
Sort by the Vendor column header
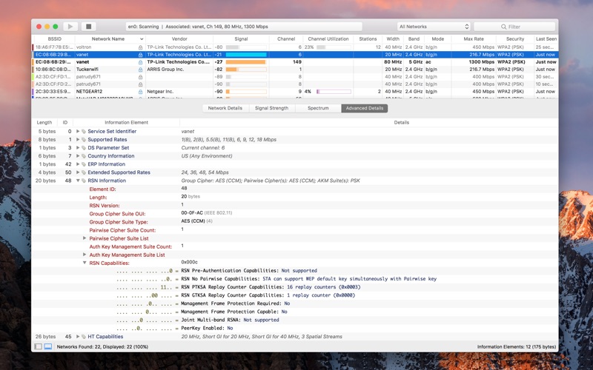tap(179, 39)
